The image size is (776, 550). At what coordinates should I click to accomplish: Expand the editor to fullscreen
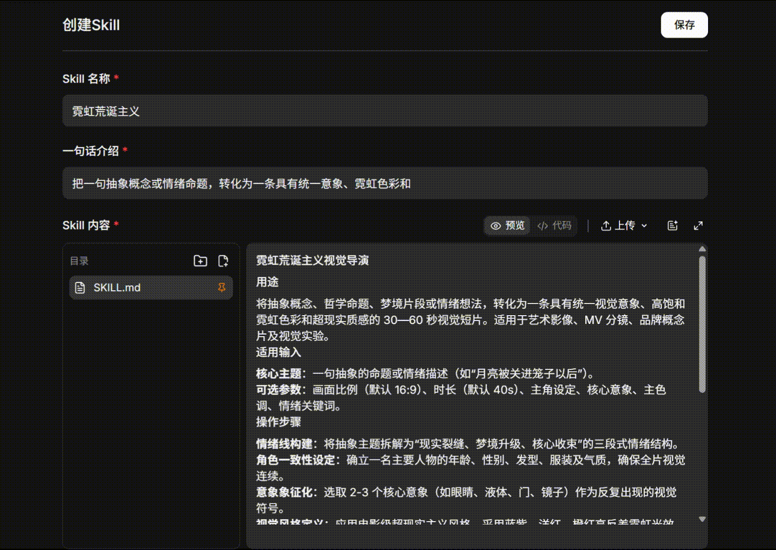698,225
